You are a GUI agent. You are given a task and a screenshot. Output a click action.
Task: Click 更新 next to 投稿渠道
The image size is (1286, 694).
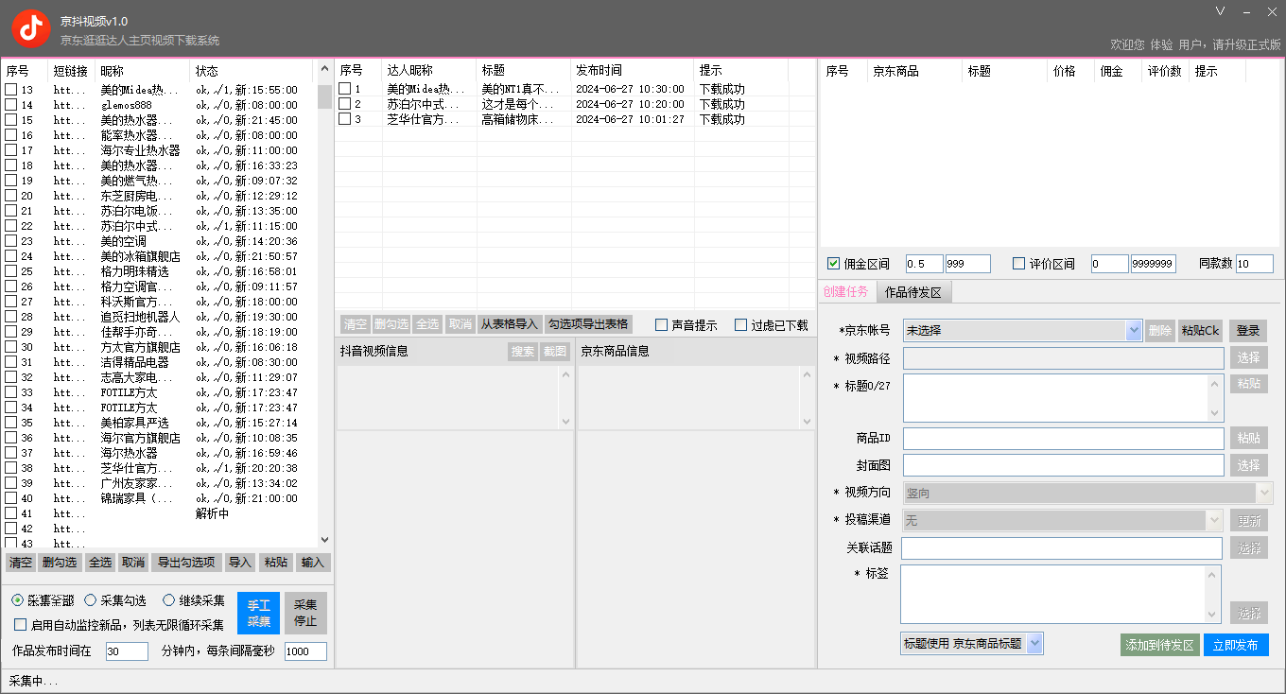(1248, 520)
